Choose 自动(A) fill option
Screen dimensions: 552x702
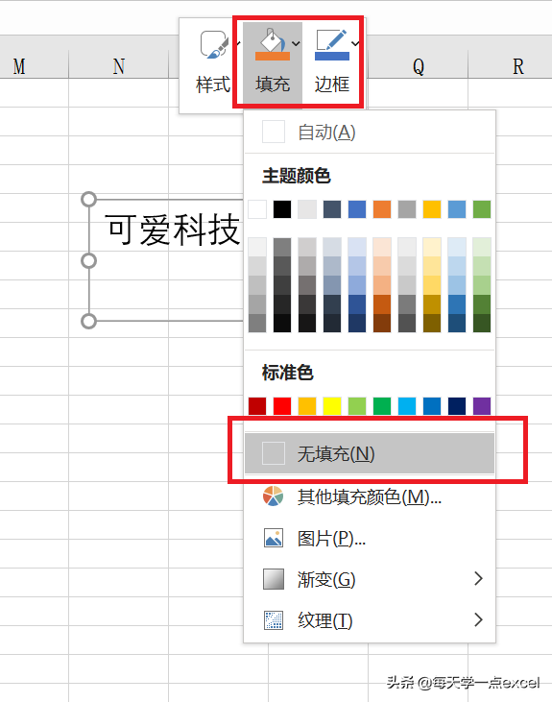370,133
